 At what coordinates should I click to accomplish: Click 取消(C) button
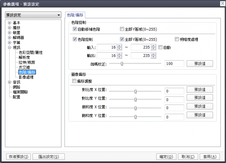coord(188,157)
